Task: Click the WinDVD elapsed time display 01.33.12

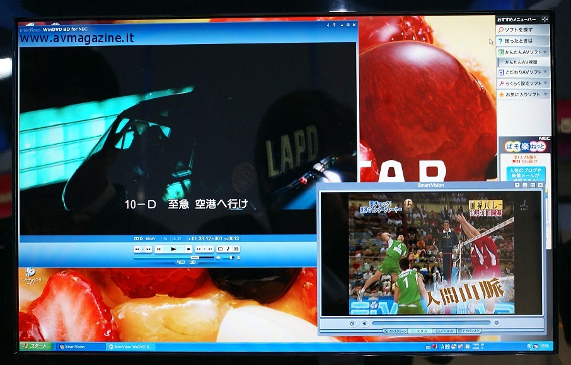Action: tap(202, 239)
